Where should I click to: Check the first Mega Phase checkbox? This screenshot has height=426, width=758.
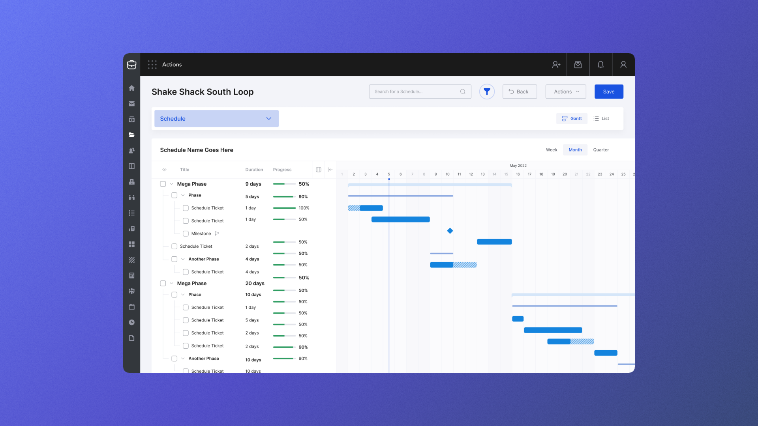(163, 184)
